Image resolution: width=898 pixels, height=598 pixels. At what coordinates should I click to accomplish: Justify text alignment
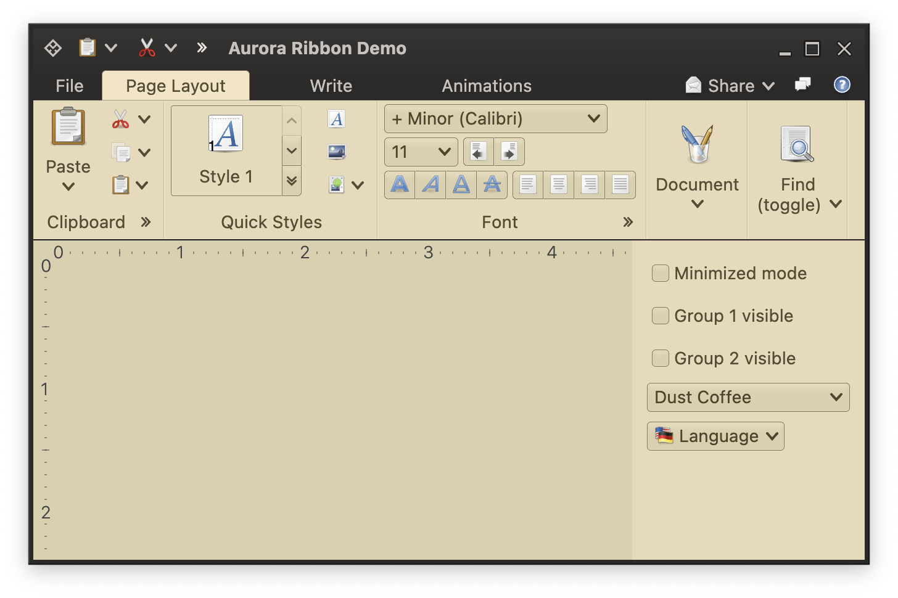pyautogui.click(x=620, y=184)
